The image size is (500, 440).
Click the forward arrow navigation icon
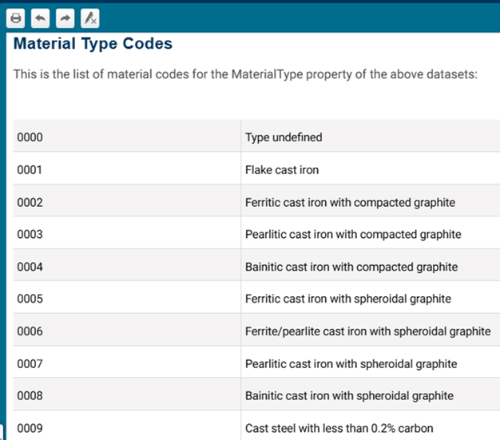(x=65, y=18)
